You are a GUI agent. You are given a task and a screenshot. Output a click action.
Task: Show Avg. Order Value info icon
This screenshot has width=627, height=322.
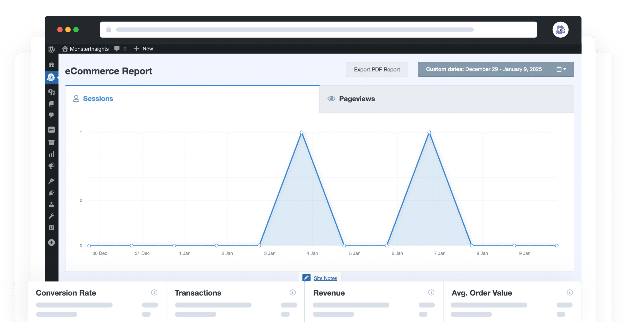tap(569, 292)
